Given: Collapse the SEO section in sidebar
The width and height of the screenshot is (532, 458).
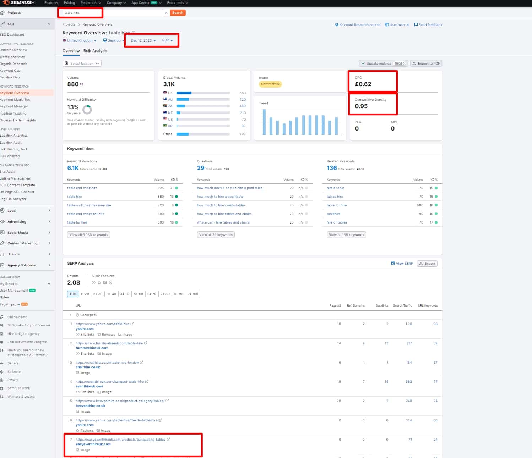Looking at the screenshot, I should (x=49, y=24).
